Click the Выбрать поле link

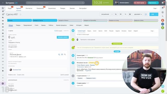point(12,75)
